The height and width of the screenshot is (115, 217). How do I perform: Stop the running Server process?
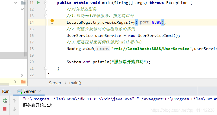(x=5, y=109)
